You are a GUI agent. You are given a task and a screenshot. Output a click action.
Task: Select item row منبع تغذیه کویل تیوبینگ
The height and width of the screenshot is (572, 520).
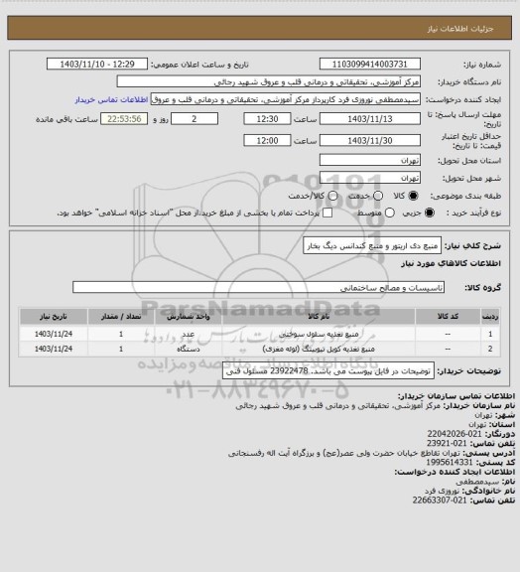pos(259,349)
